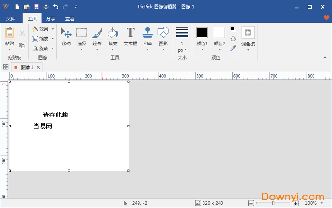
Task: Click the save icon in title bar
Action: [36, 7]
